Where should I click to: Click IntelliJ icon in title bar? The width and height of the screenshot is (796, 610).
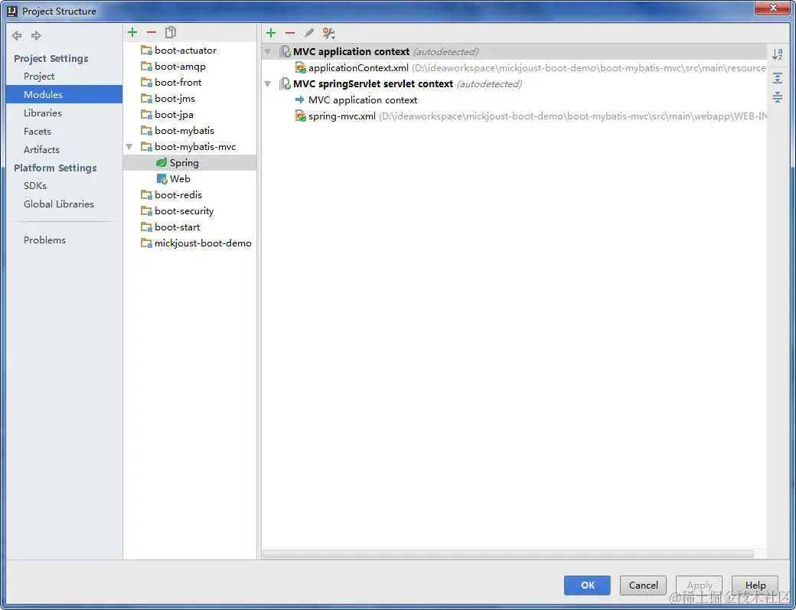12,11
